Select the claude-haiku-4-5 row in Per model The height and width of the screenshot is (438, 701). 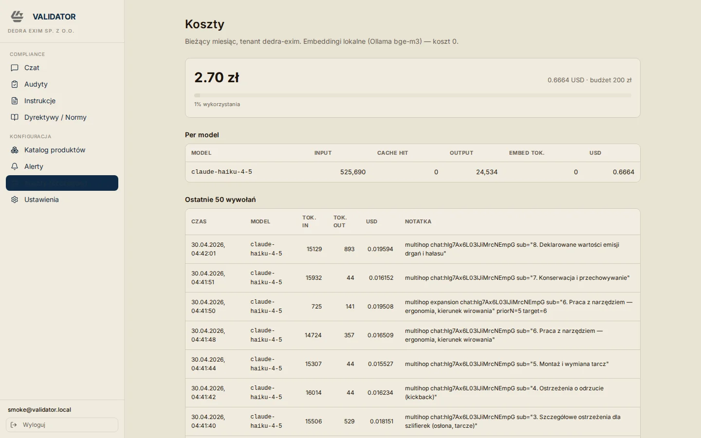(x=412, y=172)
